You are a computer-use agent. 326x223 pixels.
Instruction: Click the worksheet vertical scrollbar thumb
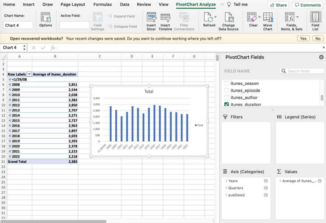click(217, 58)
